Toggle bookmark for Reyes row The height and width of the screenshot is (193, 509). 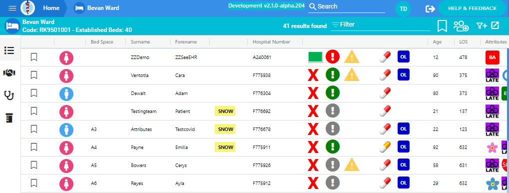tap(34, 183)
